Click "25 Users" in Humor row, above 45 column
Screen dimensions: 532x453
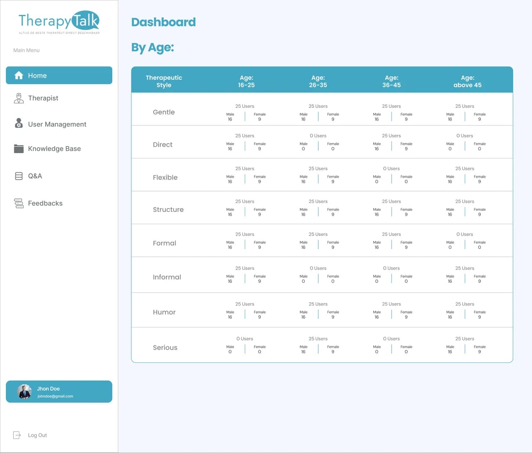click(465, 304)
